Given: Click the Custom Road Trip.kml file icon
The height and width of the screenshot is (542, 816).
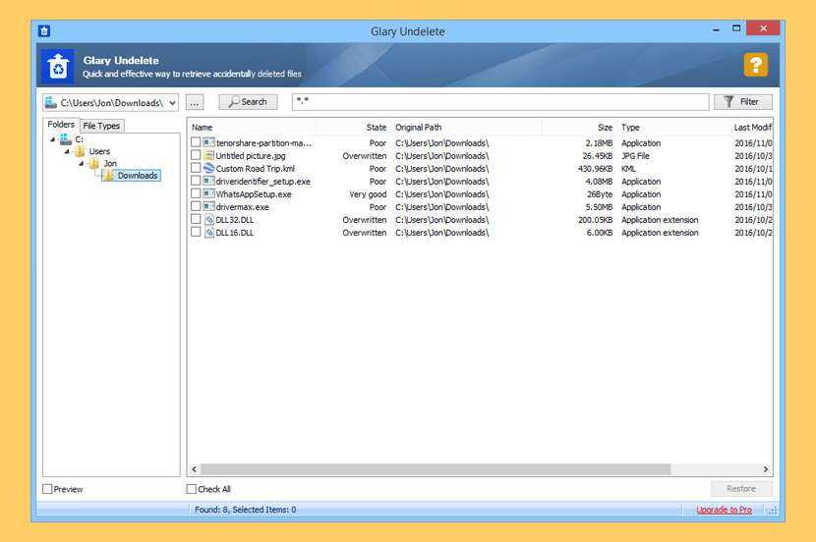Looking at the screenshot, I should click(208, 169).
